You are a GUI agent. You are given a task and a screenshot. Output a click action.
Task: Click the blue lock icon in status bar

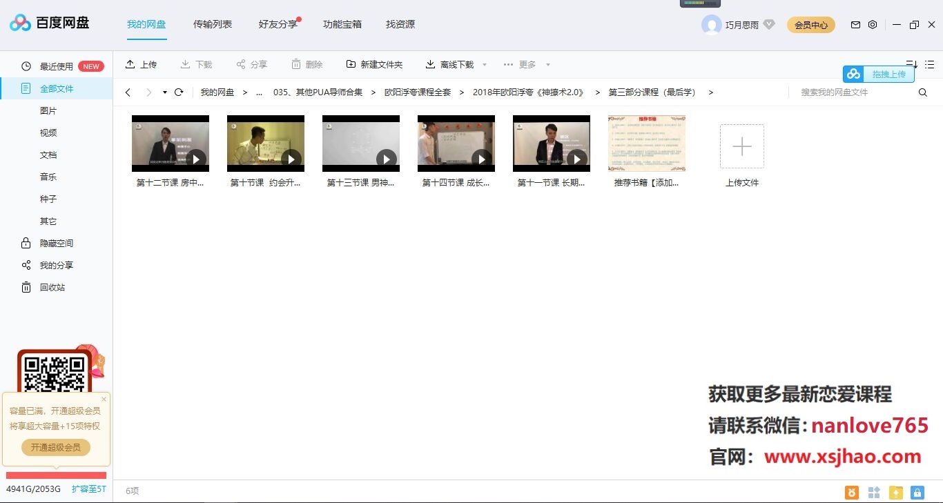click(917, 493)
